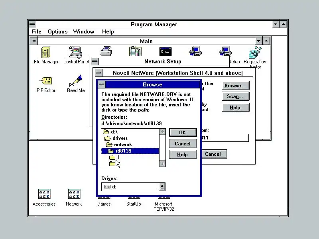This screenshot has width=319, height=239.
Task: Click the Scan... button
Action: pyautogui.click(x=235, y=96)
